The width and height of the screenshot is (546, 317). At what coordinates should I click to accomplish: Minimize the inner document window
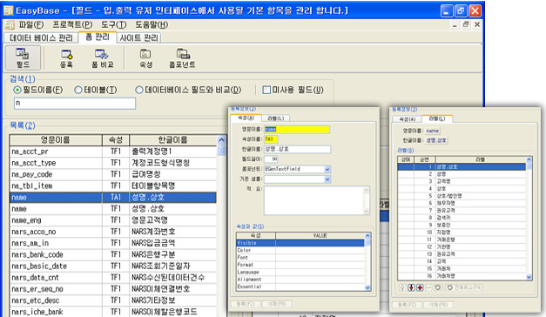point(455,25)
